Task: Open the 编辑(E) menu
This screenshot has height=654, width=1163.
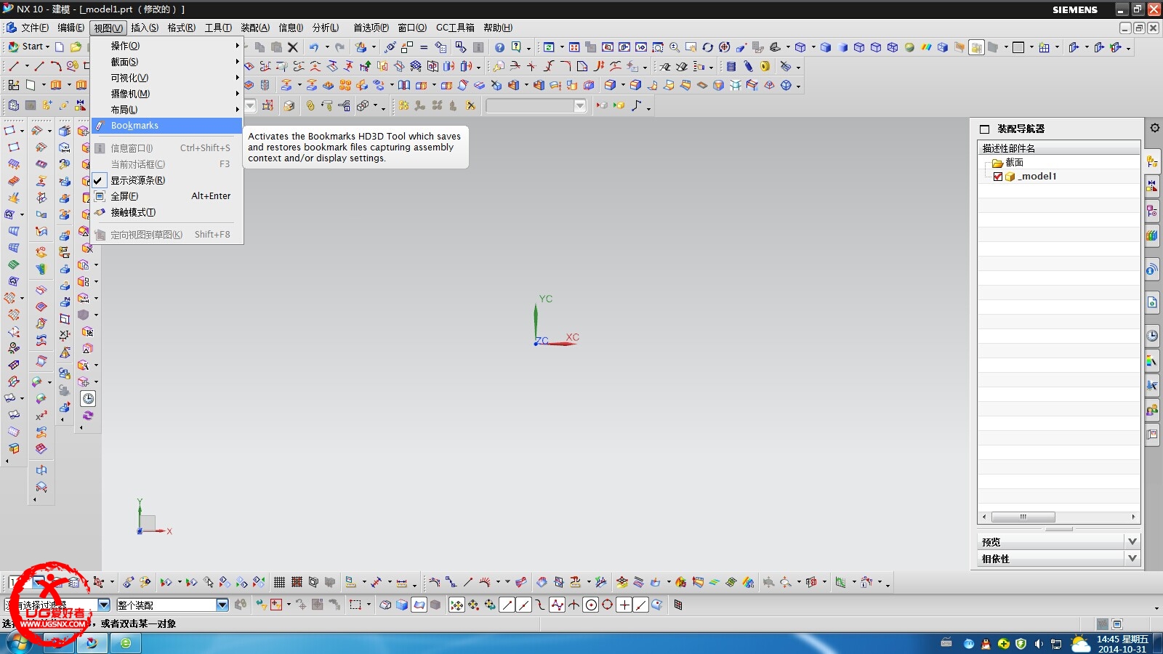Action: (x=71, y=28)
